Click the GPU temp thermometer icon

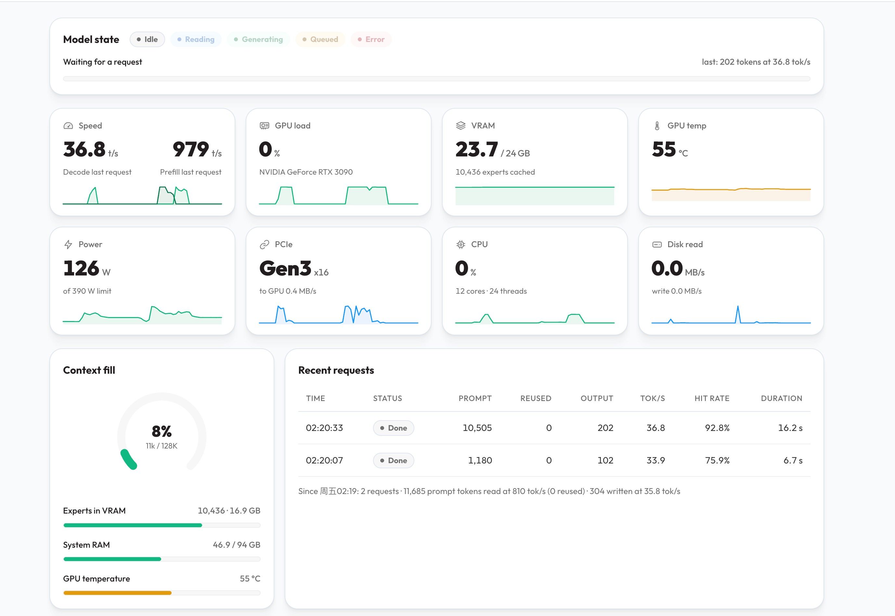(x=657, y=126)
